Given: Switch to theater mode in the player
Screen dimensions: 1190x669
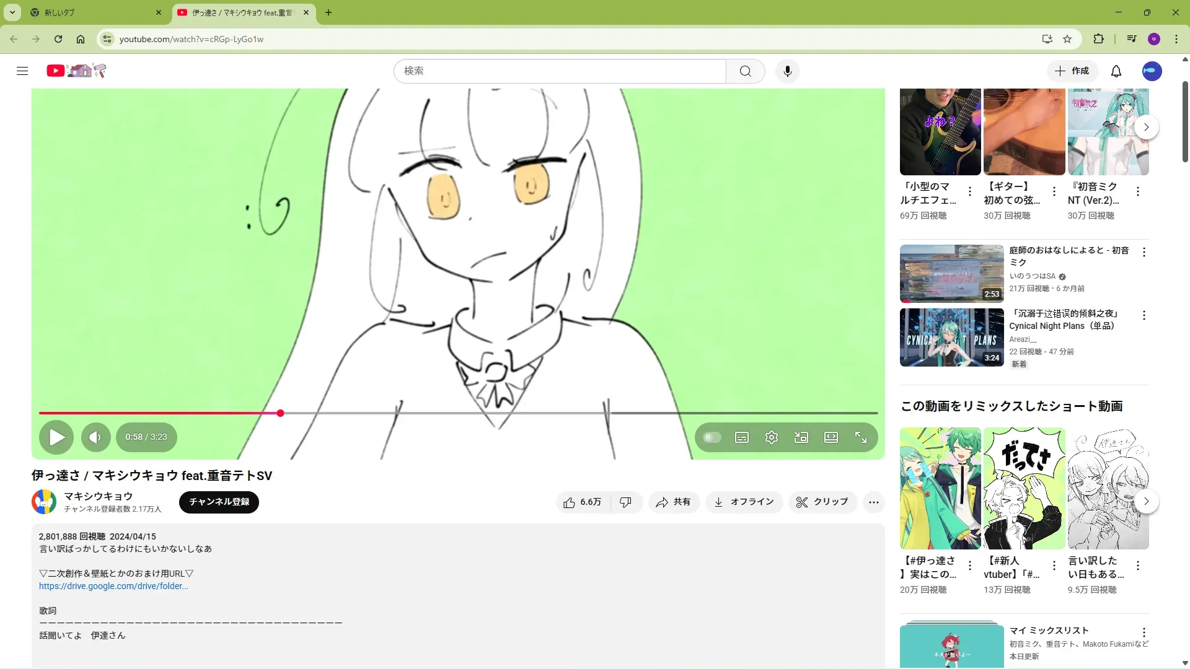Looking at the screenshot, I should point(831,437).
